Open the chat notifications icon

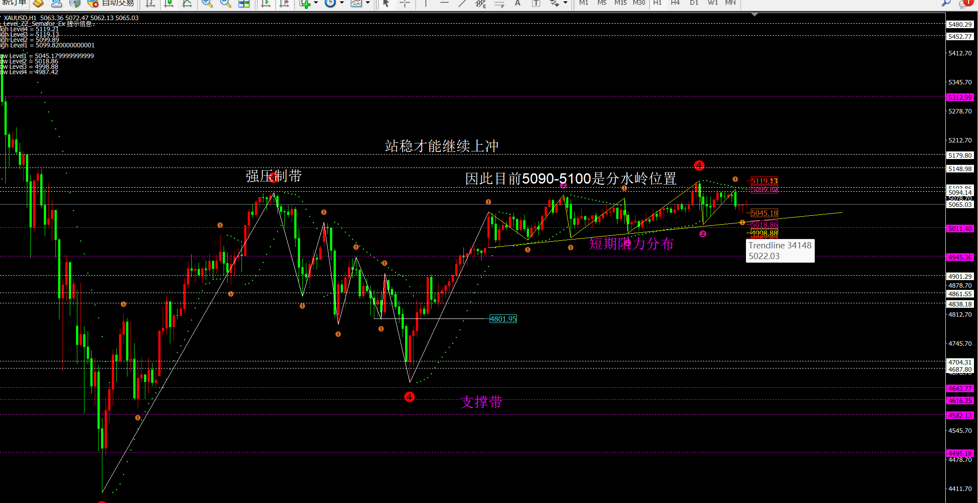pos(965,3)
